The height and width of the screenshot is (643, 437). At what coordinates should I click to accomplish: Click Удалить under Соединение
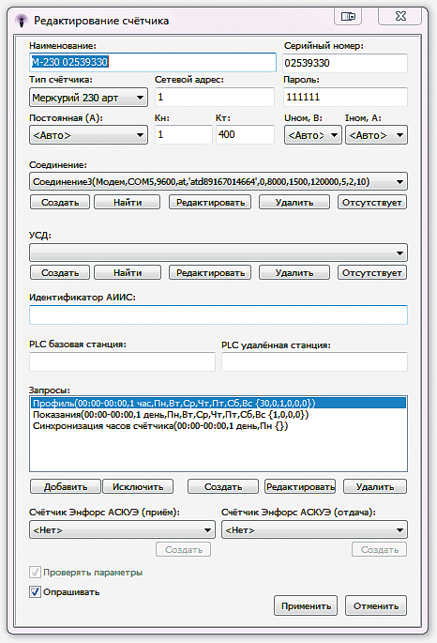pyautogui.click(x=294, y=202)
